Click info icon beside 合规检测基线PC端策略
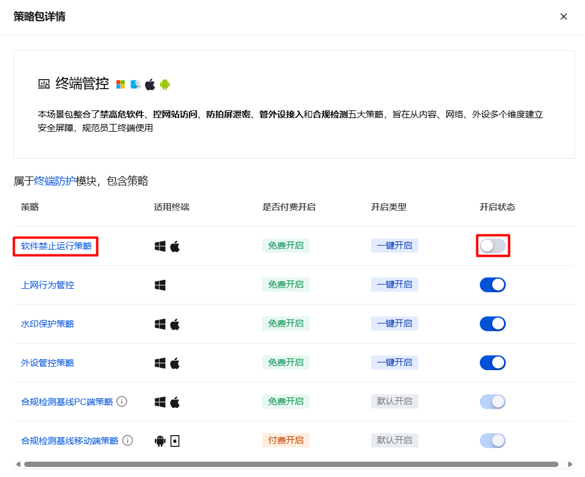The height and width of the screenshot is (477, 585). click(122, 401)
